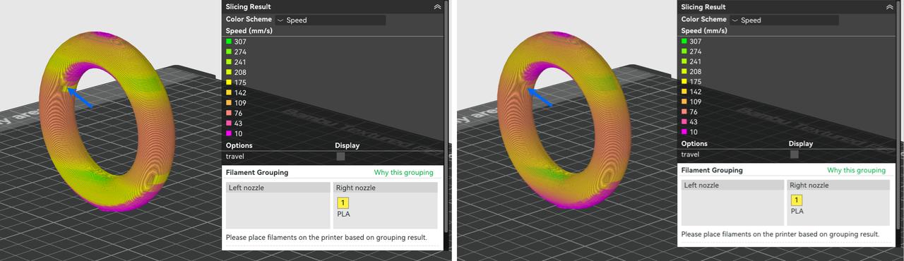Screen dimensions: 904x261
Task: Click the magenta 10 speed swatch, right screenshot
Action: pos(684,132)
